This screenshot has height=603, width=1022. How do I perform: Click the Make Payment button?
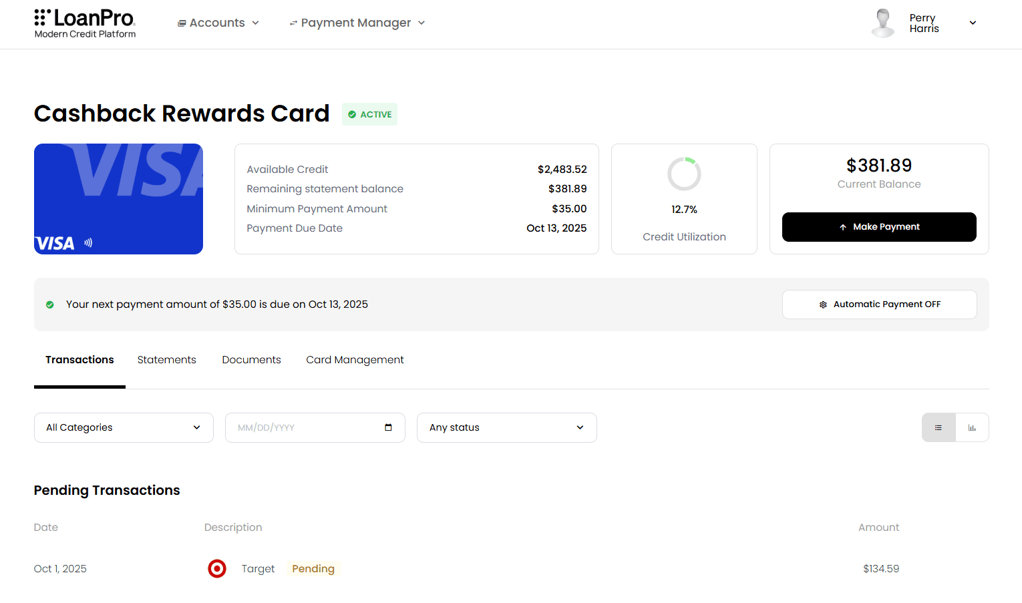(879, 227)
